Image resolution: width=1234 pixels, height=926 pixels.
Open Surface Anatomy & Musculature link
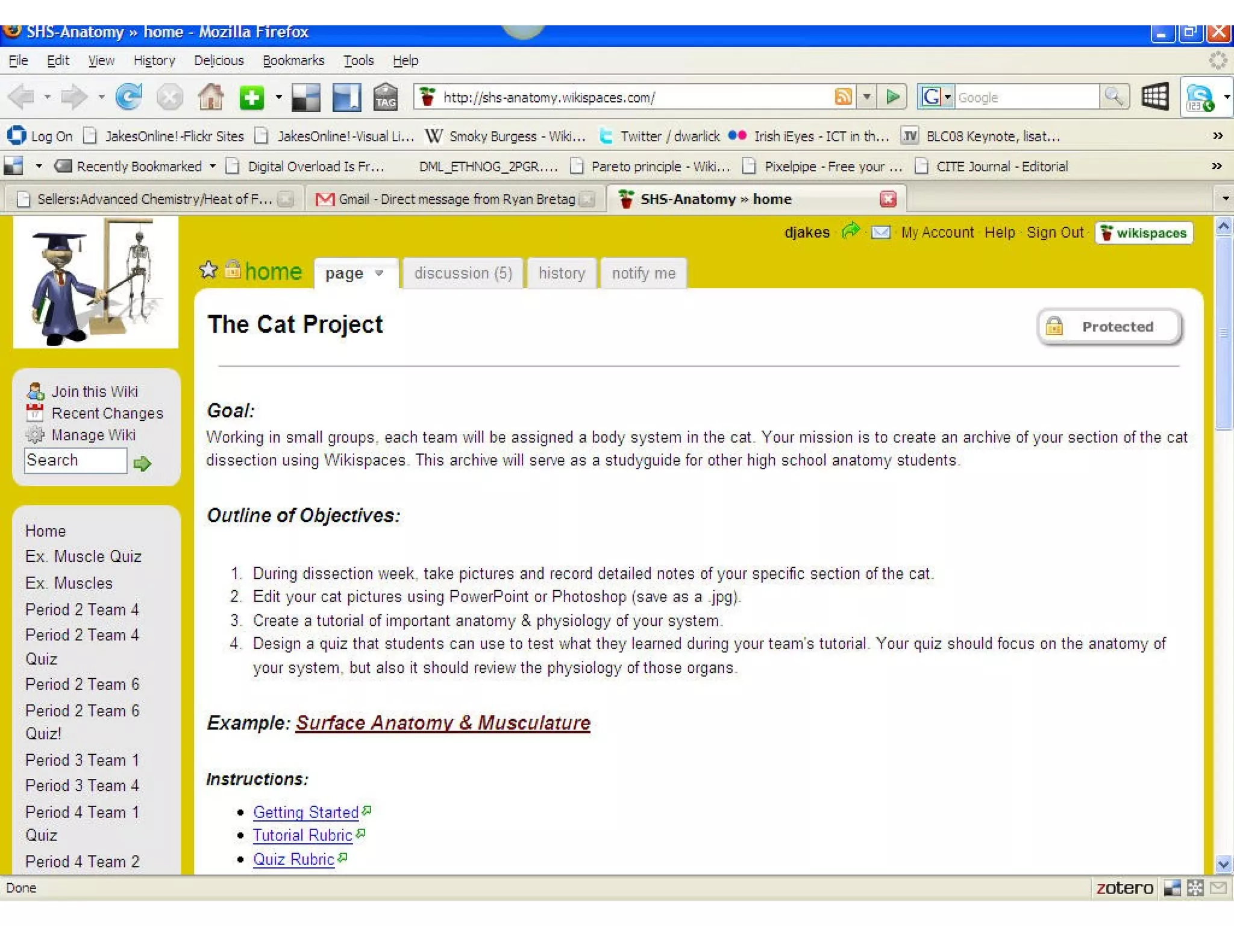[443, 723]
